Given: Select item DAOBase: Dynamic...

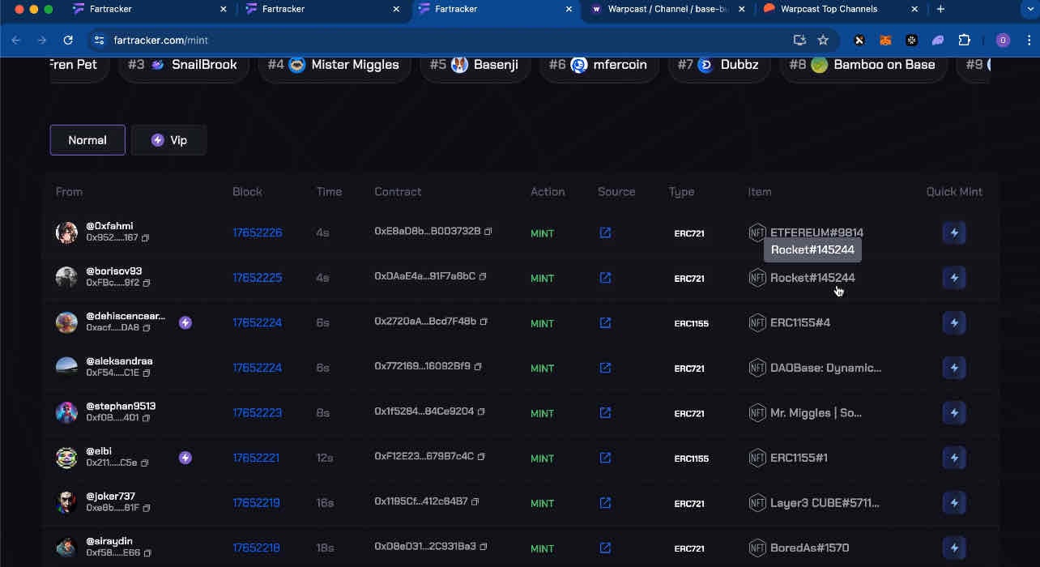Looking at the screenshot, I should click(x=825, y=368).
